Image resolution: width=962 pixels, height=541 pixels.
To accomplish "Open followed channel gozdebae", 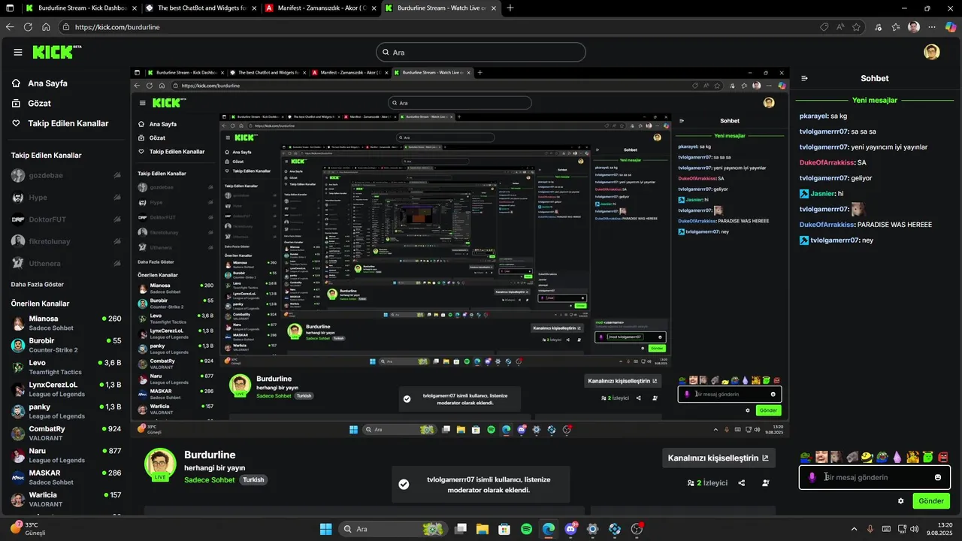I will coord(65,175).
